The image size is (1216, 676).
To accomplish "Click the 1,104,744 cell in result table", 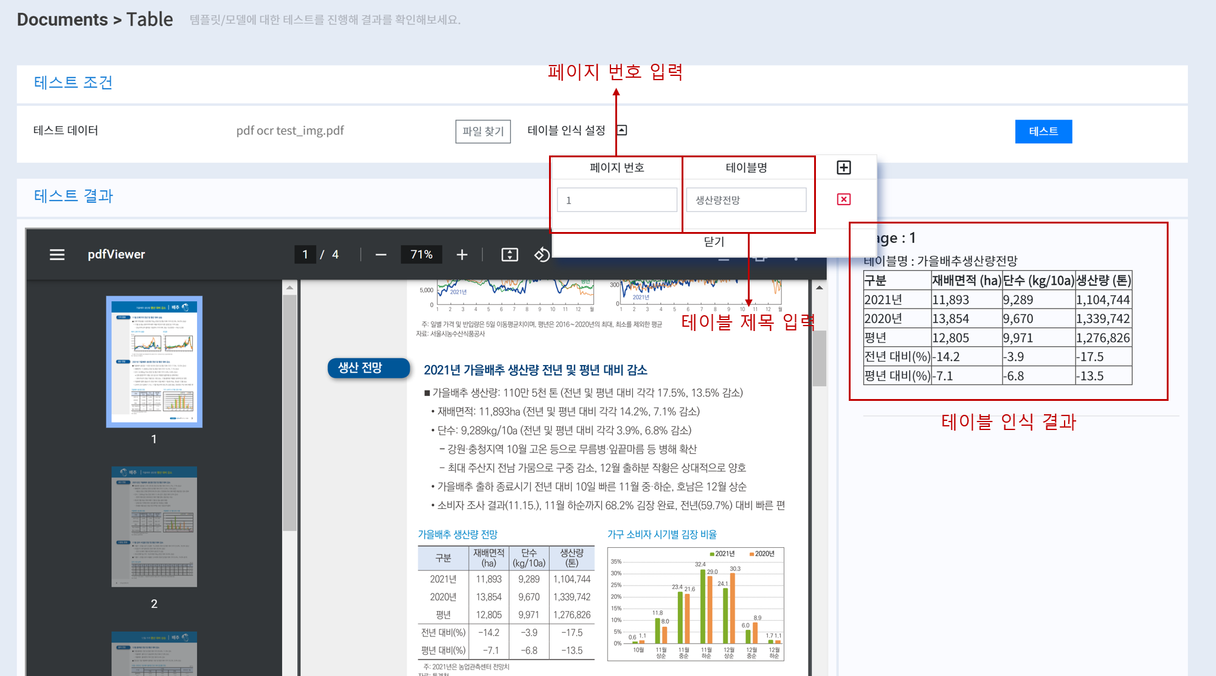I will 1102,299.
